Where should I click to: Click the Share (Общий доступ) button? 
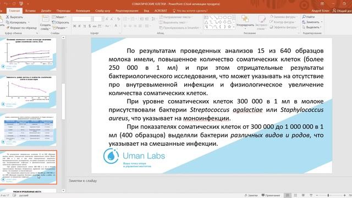coord(342,10)
